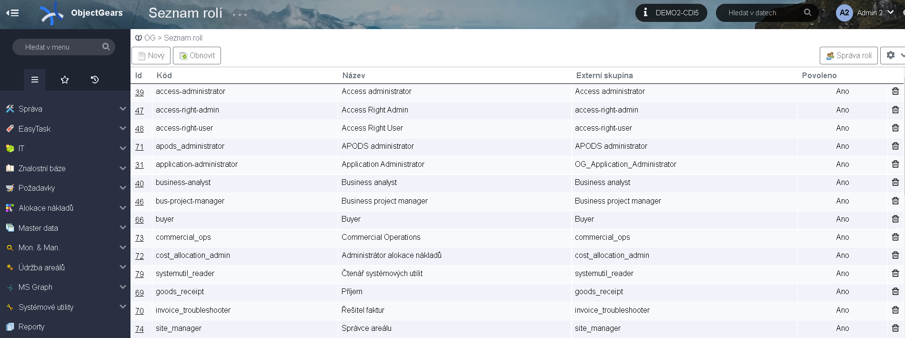
Task: Open the Reporty menu item
Action: click(x=31, y=327)
